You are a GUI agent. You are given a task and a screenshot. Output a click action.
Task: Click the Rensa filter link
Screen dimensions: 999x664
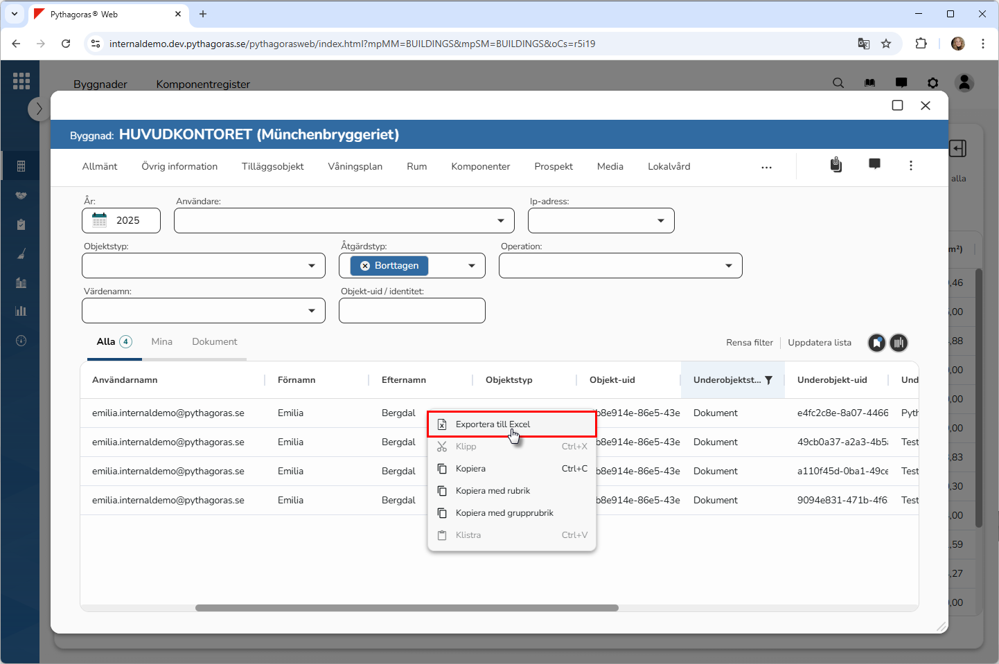click(x=749, y=343)
